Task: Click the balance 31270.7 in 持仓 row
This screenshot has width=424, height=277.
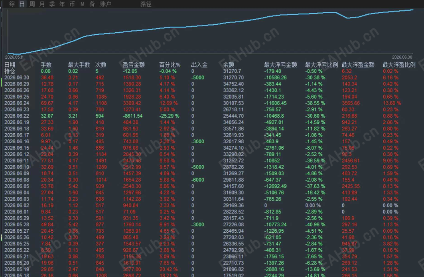Action: pos(232,71)
